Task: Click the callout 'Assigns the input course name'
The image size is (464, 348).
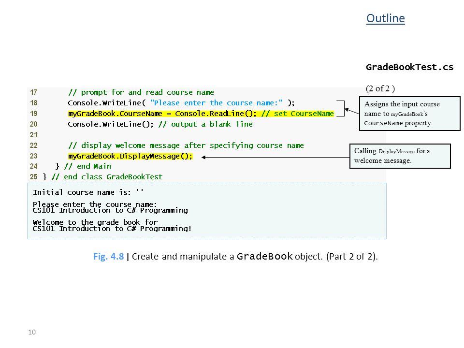Action: click(x=409, y=113)
